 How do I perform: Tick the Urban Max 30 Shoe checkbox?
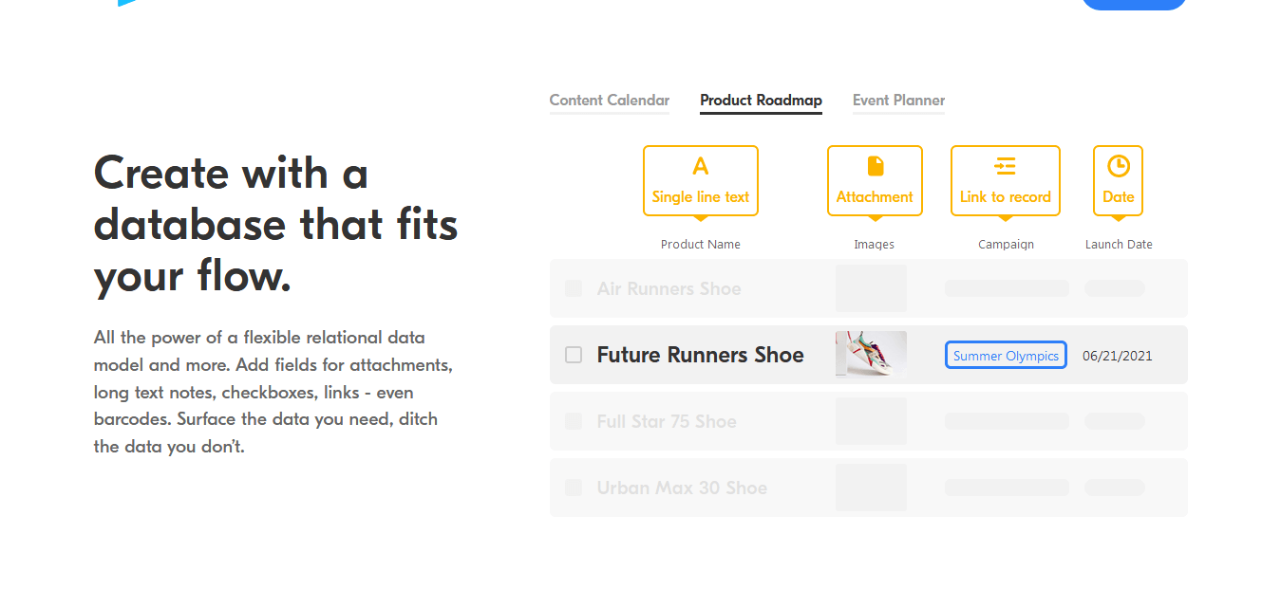point(574,488)
